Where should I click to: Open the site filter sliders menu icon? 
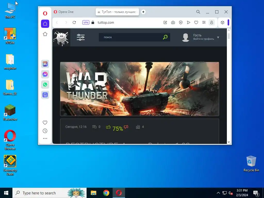pos(81,37)
